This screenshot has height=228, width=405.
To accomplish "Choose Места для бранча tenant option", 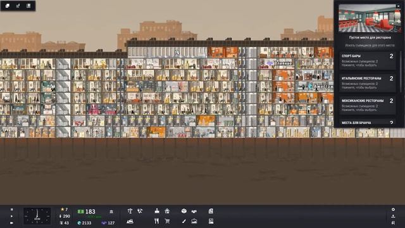I will coord(368,122).
